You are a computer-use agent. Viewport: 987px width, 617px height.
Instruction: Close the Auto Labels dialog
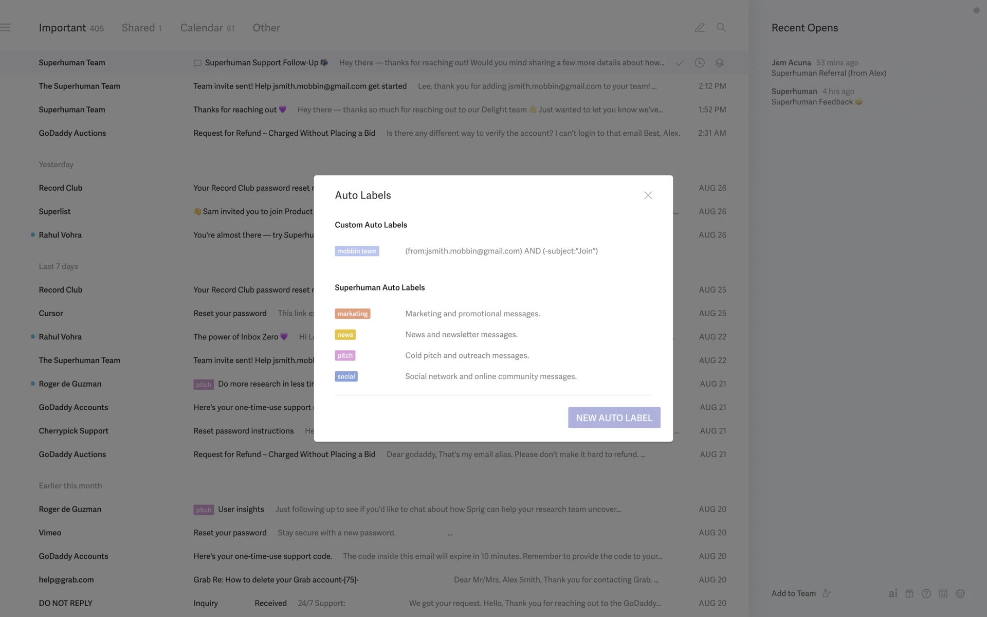pyautogui.click(x=648, y=195)
